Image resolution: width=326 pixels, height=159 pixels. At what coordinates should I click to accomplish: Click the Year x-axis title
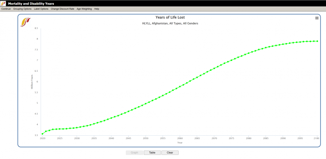tap(180, 142)
